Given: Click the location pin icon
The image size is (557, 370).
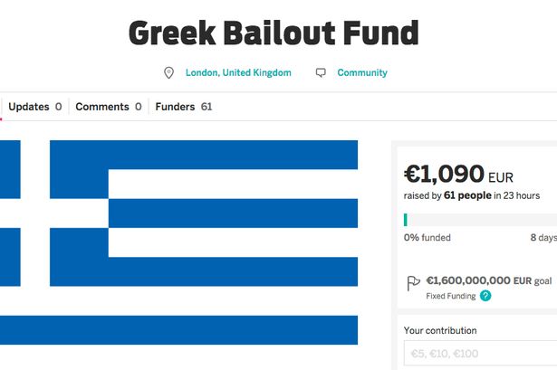Looking at the screenshot, I should tap(168, 72).
